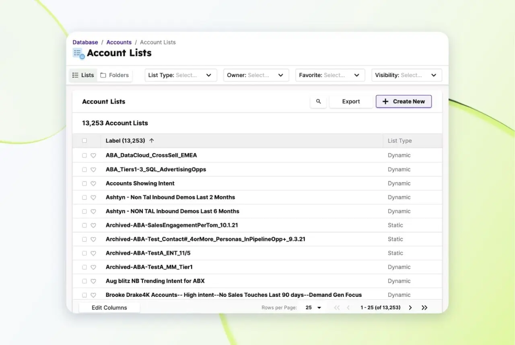Viewport: 515px width, 345px height.
Task: Switch to the Folders tab
Action: point(115,75)
